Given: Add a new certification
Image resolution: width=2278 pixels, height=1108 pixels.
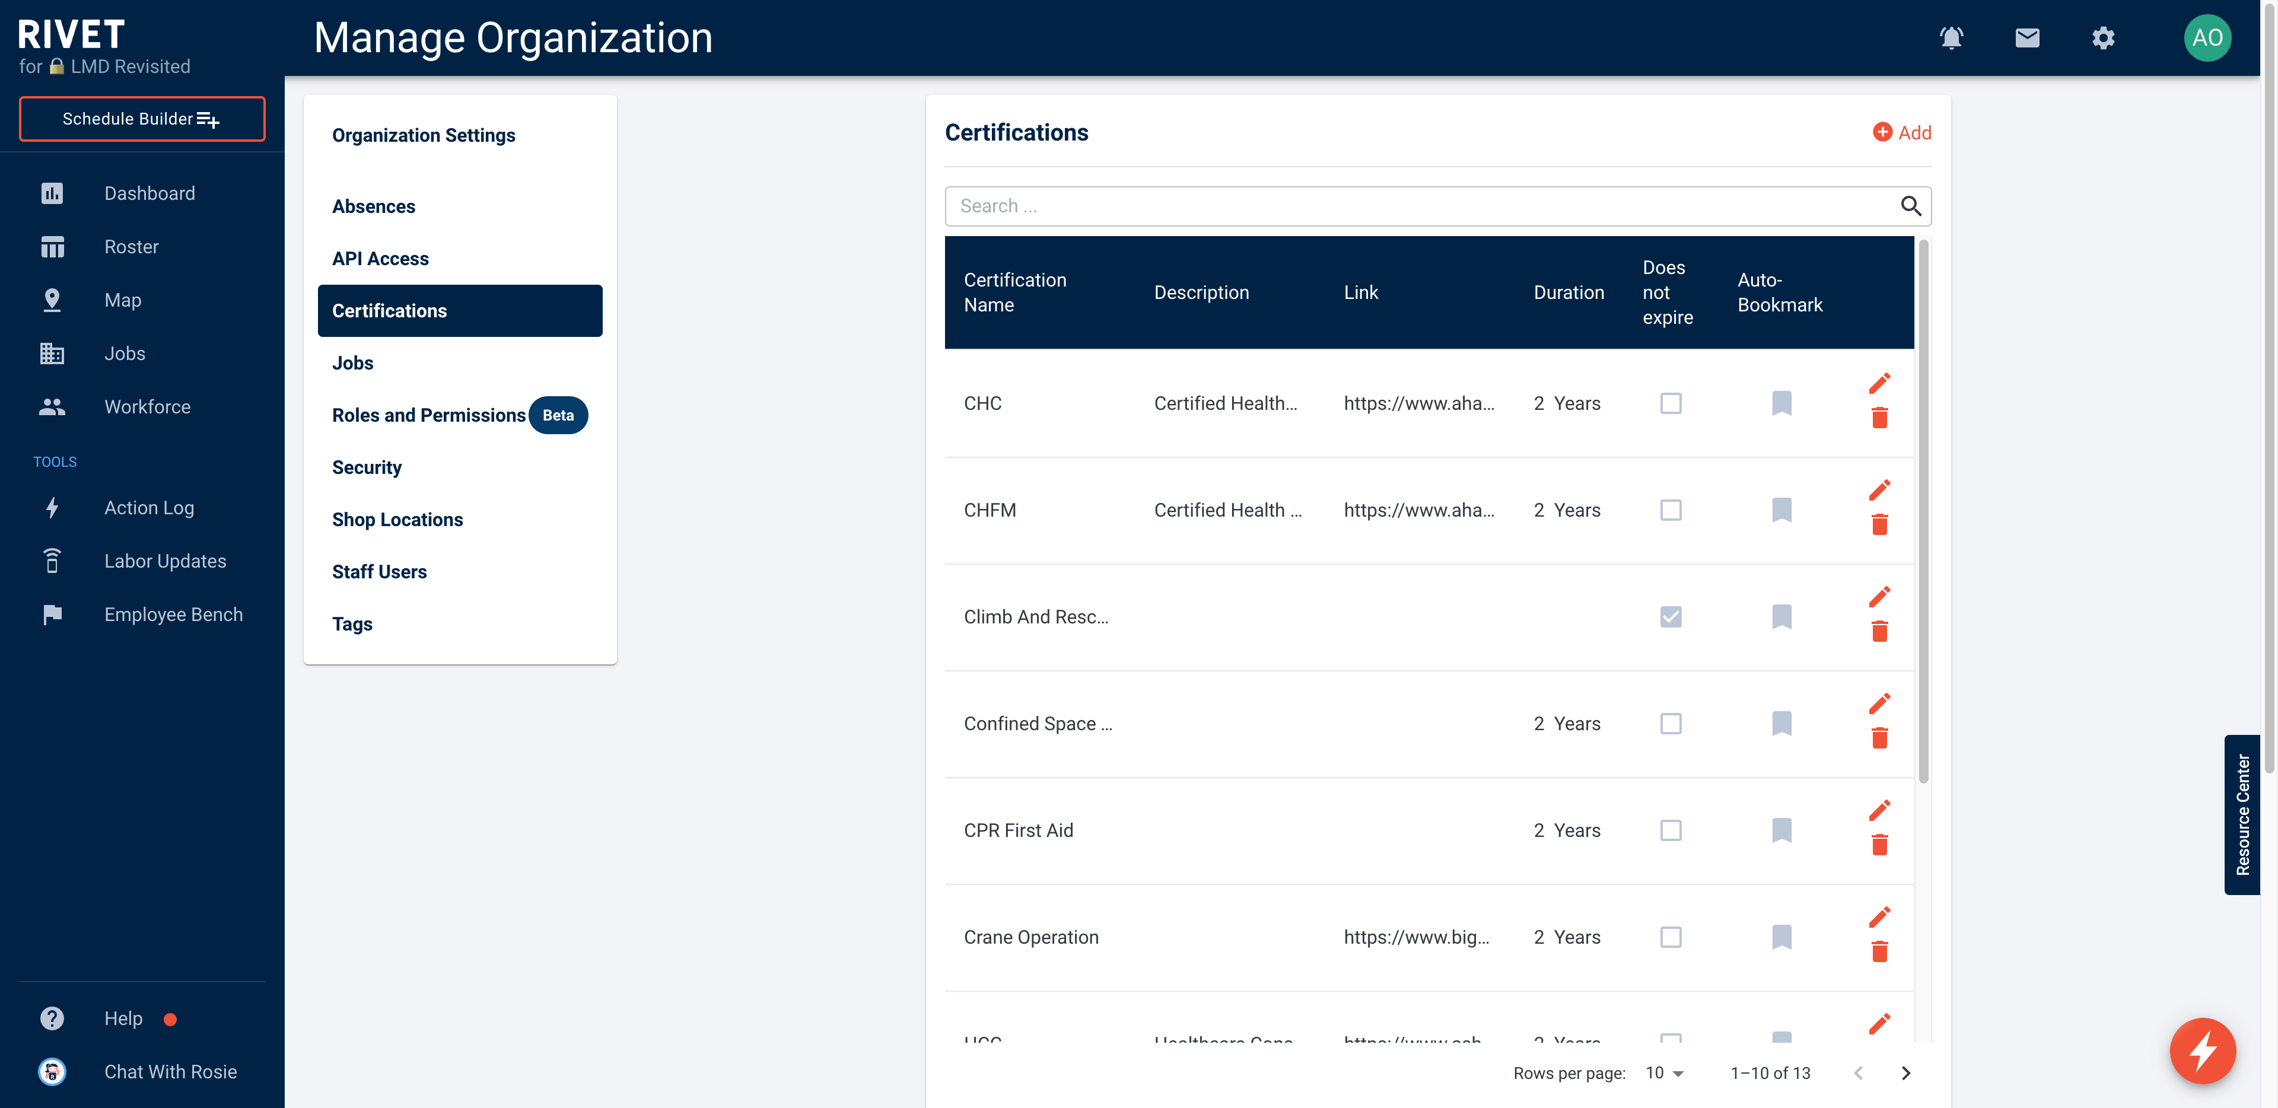Looking at the screenshot, I should [1901, 132].
